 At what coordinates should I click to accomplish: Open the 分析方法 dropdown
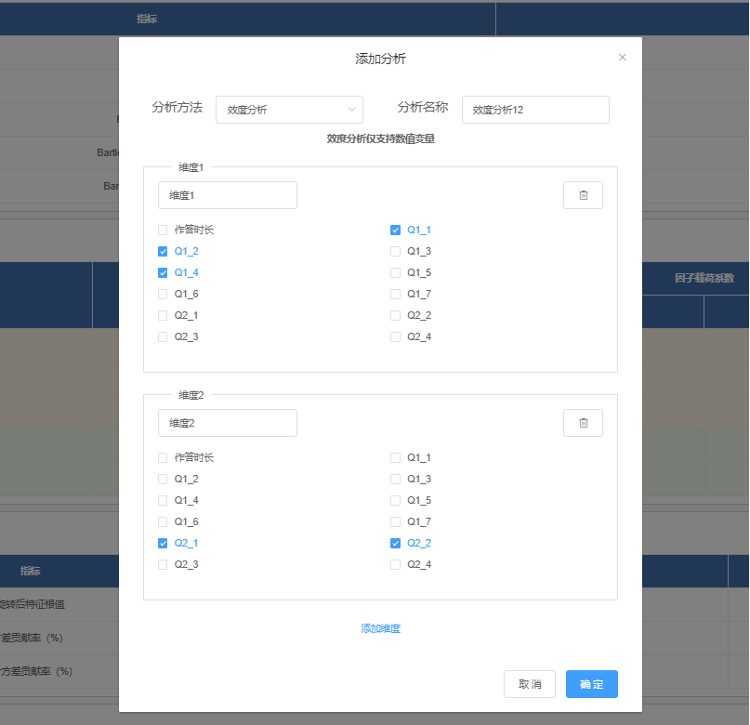click(289, 109)
